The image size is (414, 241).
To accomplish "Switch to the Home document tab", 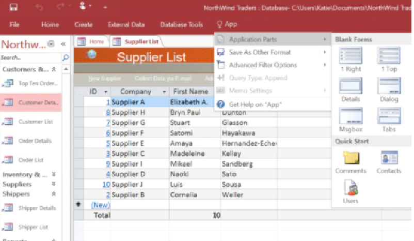I will tap(91, 41).
